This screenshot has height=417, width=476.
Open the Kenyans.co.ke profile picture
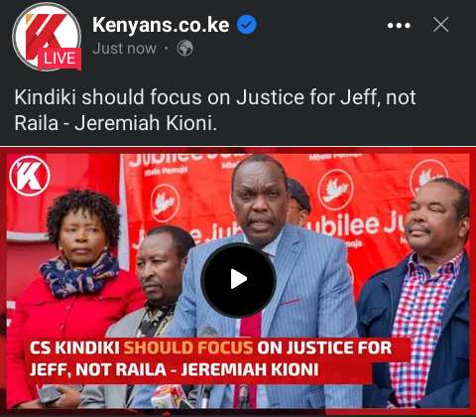(x=47, y=36)
